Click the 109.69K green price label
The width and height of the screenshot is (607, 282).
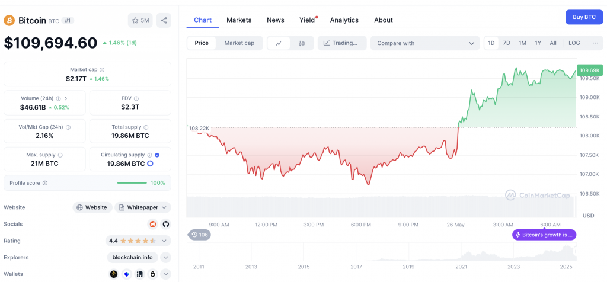click(x=589, y=70)
